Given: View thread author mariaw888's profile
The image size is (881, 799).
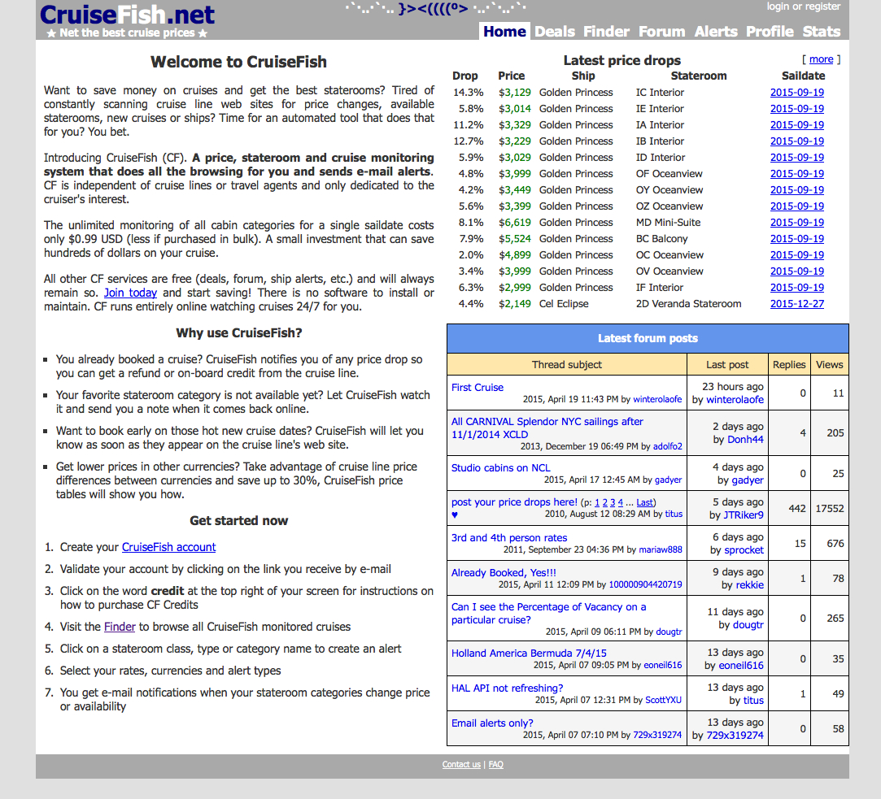Looking at the screenshot, I should click(x=661, y=549).
